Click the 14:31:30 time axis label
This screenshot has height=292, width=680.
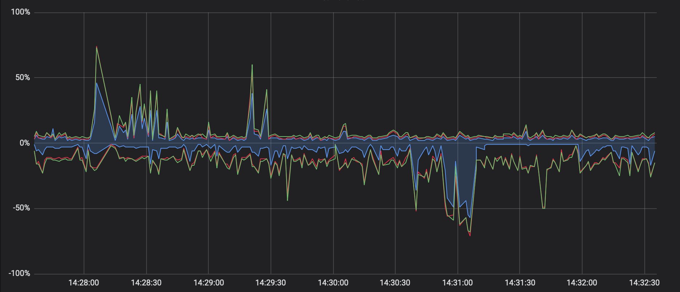(x=520, y=283)
